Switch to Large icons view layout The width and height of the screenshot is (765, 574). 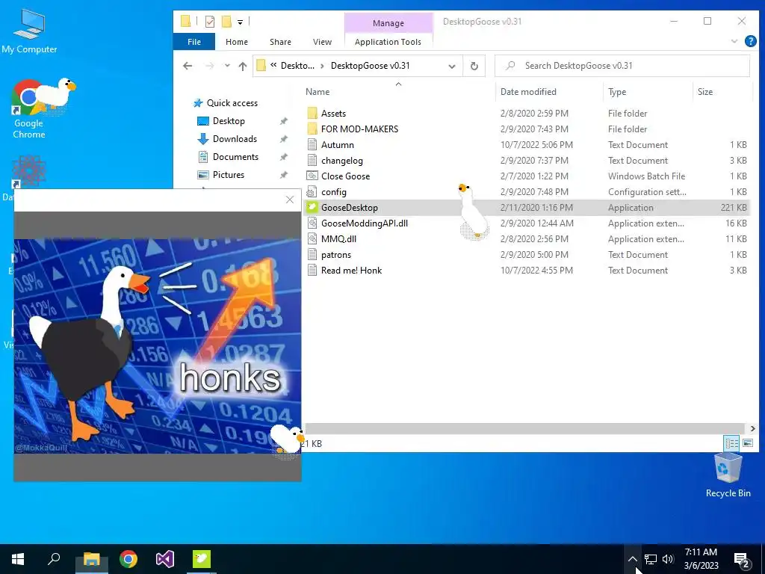point(748,443)
